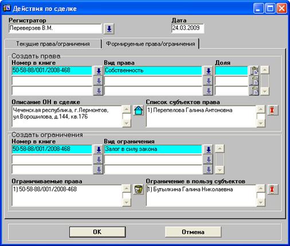Click the house icon next to Описание ОН
This screenshot has width=290, height=246.
pyautogui.click(x=138, y=110)
